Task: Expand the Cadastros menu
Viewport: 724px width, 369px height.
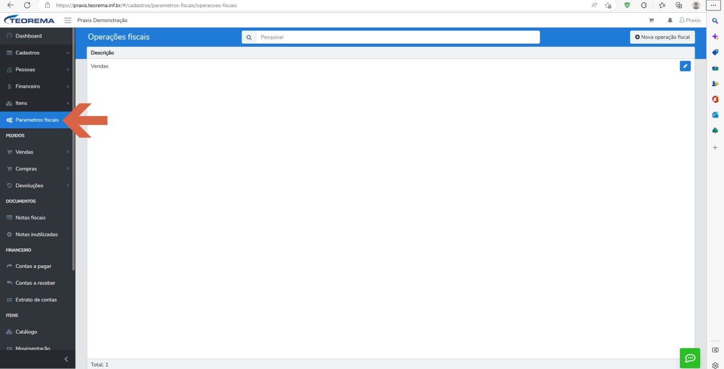Action: [x=37, y=53]
